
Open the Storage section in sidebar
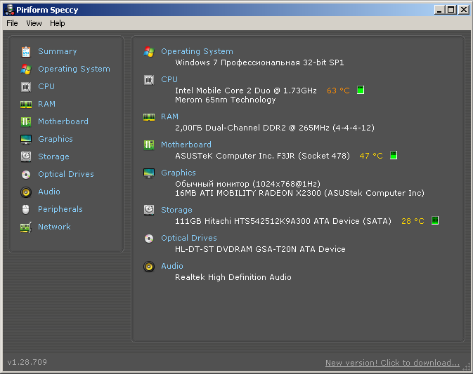click(x=53, y=156)
